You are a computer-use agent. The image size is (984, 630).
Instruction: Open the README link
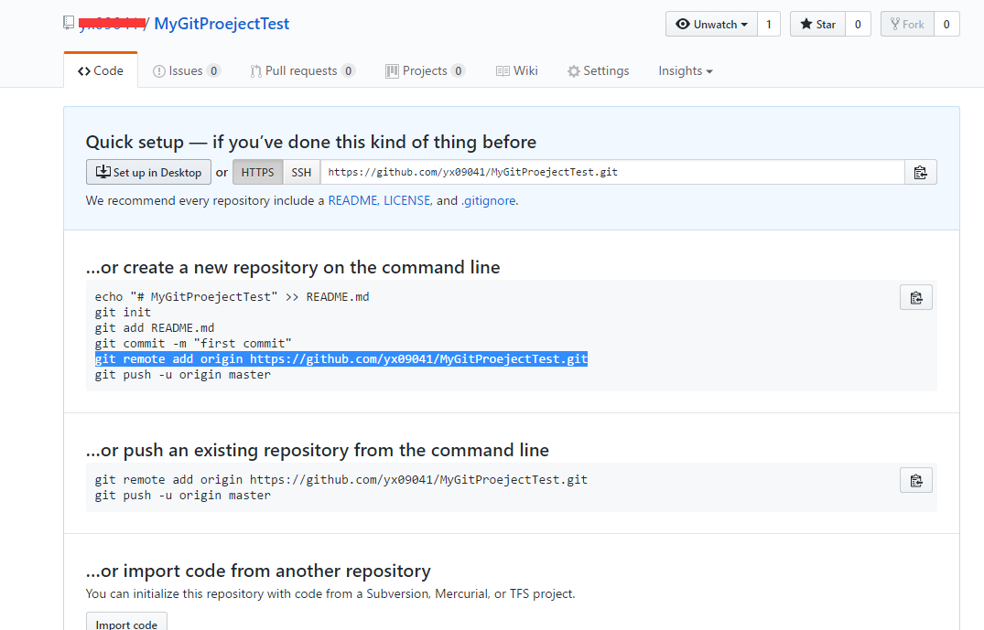352,200
